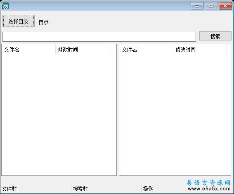Focus the search keyword input field
Screen dimensions: 234x194
pyautogui.click(x=99, y=37)
